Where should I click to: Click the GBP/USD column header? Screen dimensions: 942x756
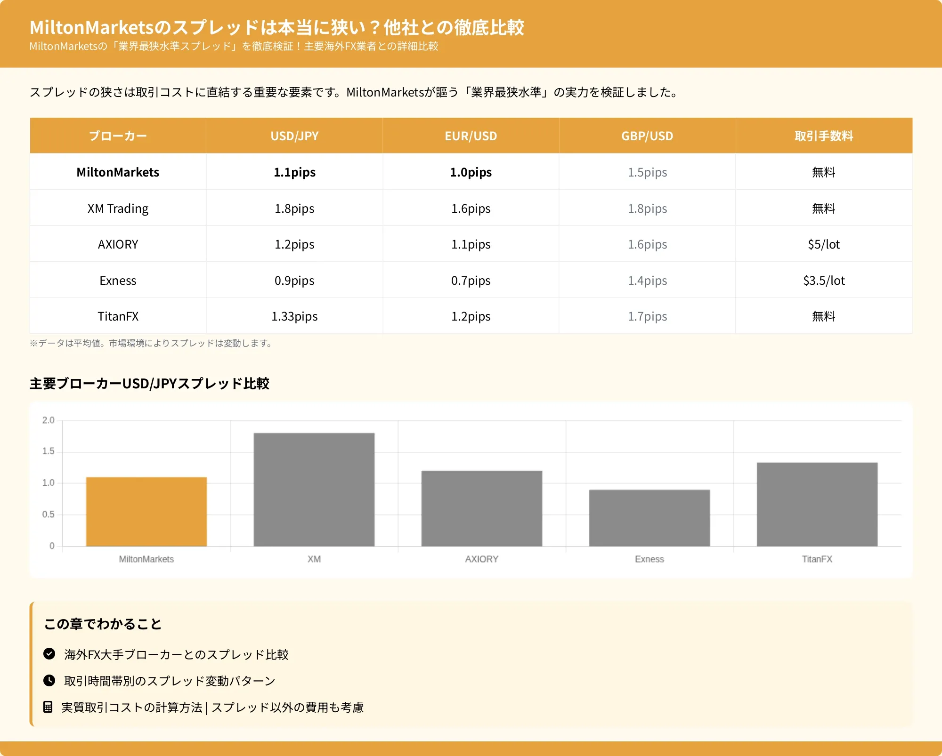(x=647, y=136)
